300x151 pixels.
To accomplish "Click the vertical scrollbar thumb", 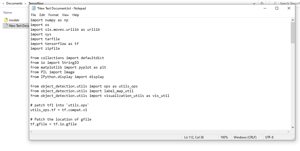I will [x=293, y=33].
